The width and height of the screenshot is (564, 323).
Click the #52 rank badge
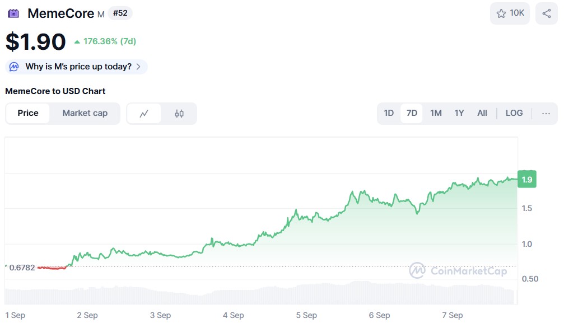119,13
